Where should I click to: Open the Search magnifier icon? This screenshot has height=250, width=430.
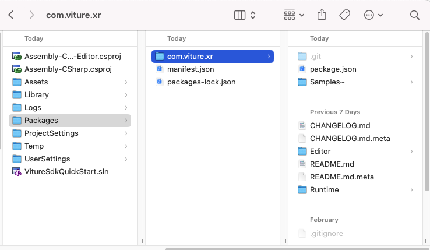pyautogui.click(x=415, y=15)
